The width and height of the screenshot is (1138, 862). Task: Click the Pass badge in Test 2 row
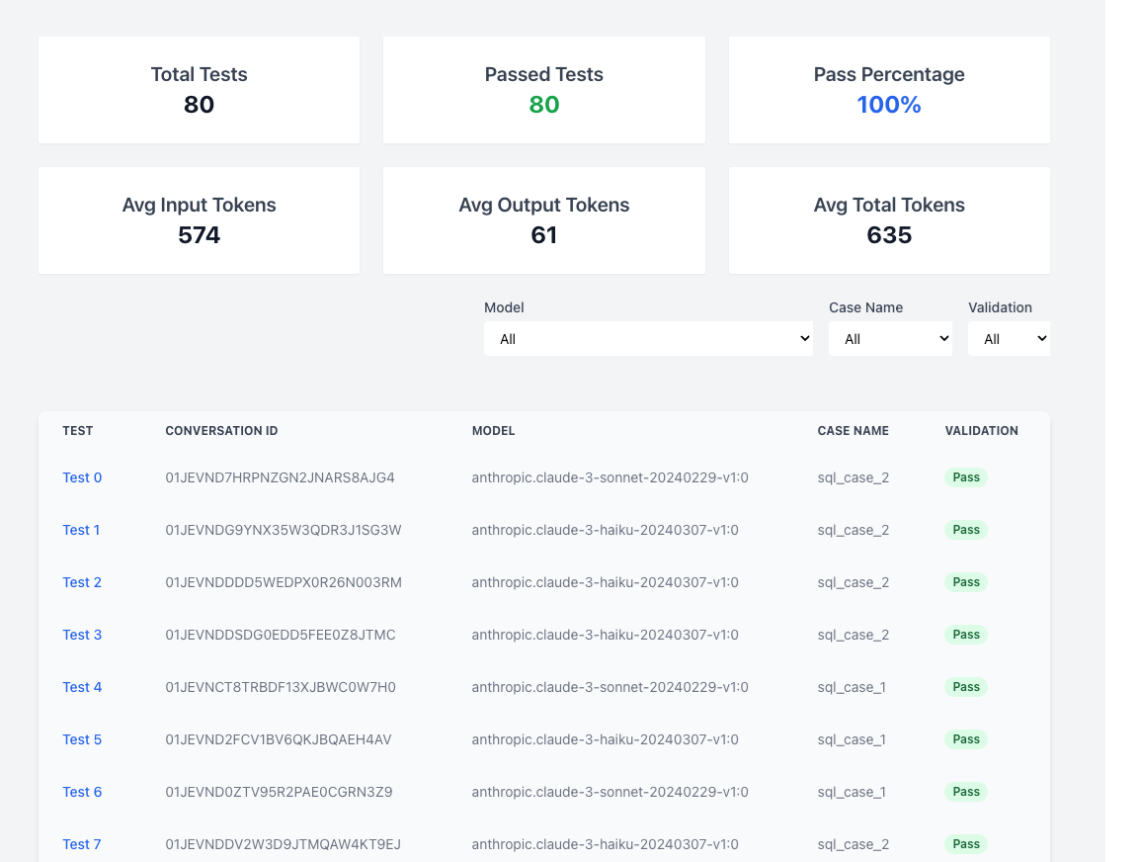pyautogui.click(x=966, y=581)
